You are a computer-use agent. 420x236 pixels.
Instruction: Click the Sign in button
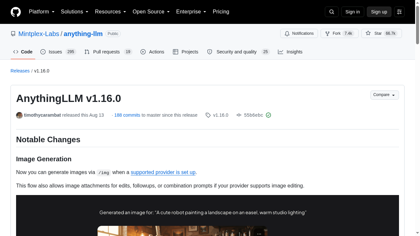click(353, 12)
